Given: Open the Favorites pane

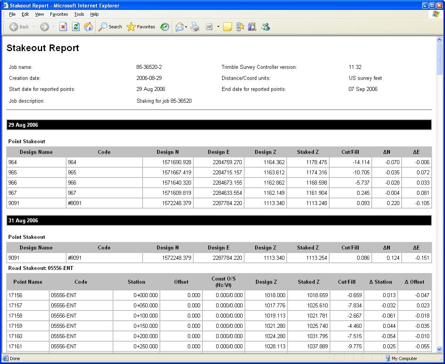Looking at the screenshot, I should tap(141, 27).
